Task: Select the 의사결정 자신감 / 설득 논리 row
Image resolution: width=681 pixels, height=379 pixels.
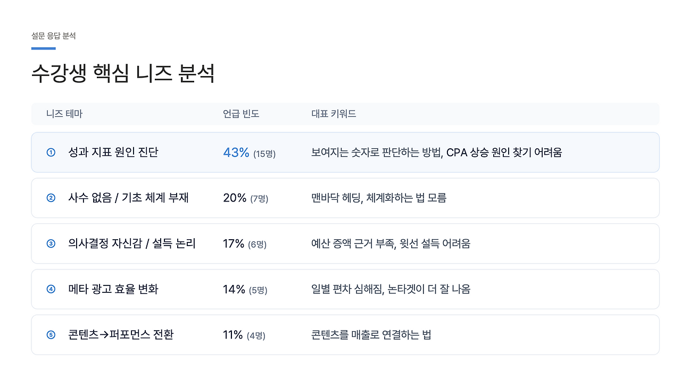Action: pos(345,243)
